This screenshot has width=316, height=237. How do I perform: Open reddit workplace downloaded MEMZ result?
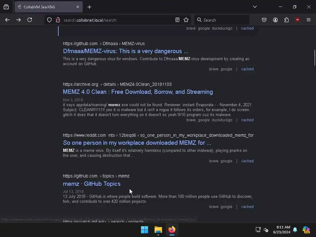point(137,143)
